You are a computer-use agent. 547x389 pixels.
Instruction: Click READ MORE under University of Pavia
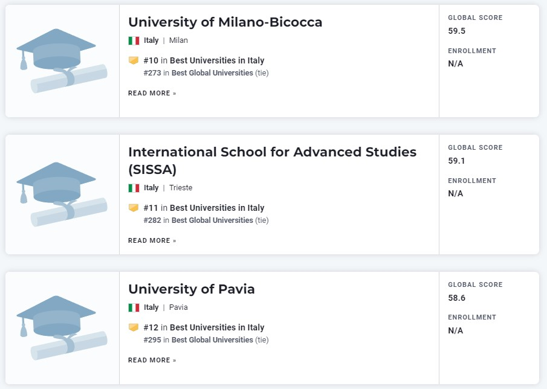(x=152, y=361)
